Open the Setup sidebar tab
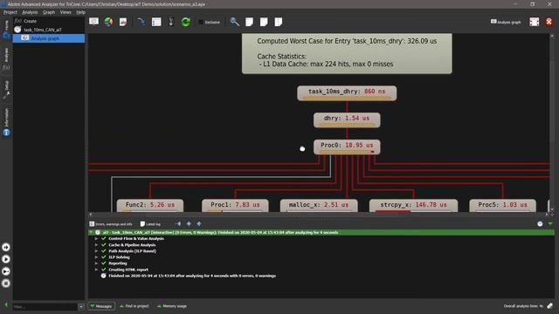Viewport: 559px width, 314px height. (6, 89)
